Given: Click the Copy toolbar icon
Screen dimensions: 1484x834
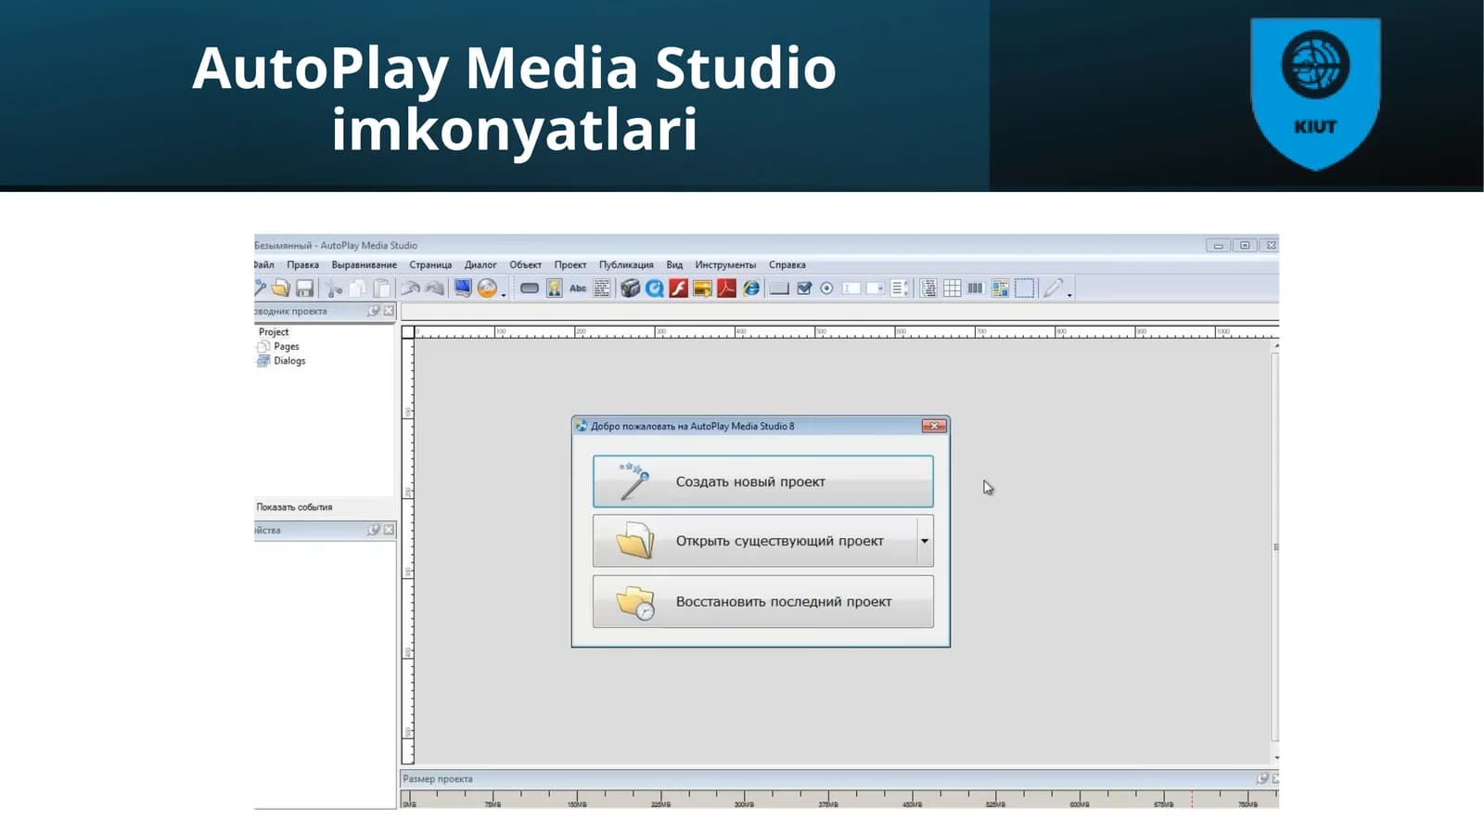Looking at the screenshot, I should click(x=357, y=289).
